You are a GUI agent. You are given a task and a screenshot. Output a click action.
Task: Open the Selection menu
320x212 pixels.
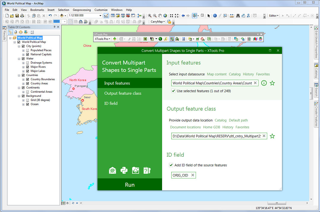click(x=64, y=10)
